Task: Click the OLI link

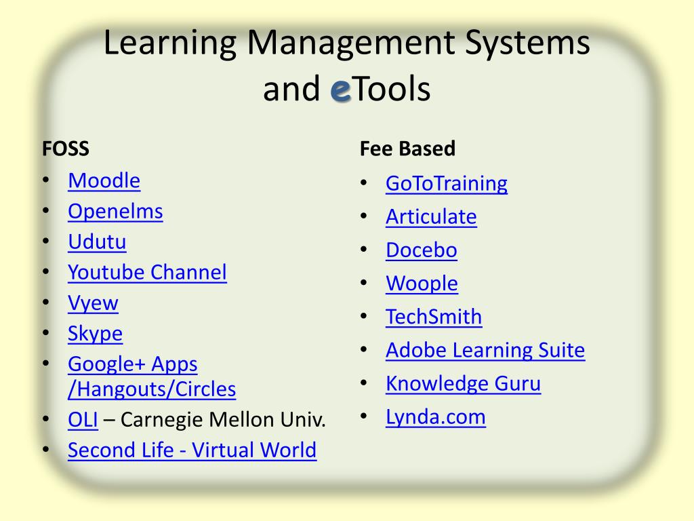Action: point(83,419)
